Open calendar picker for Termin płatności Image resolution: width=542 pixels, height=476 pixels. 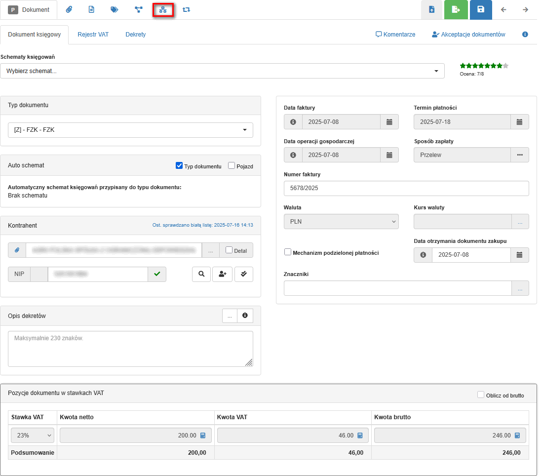click(x=519, y=122)
